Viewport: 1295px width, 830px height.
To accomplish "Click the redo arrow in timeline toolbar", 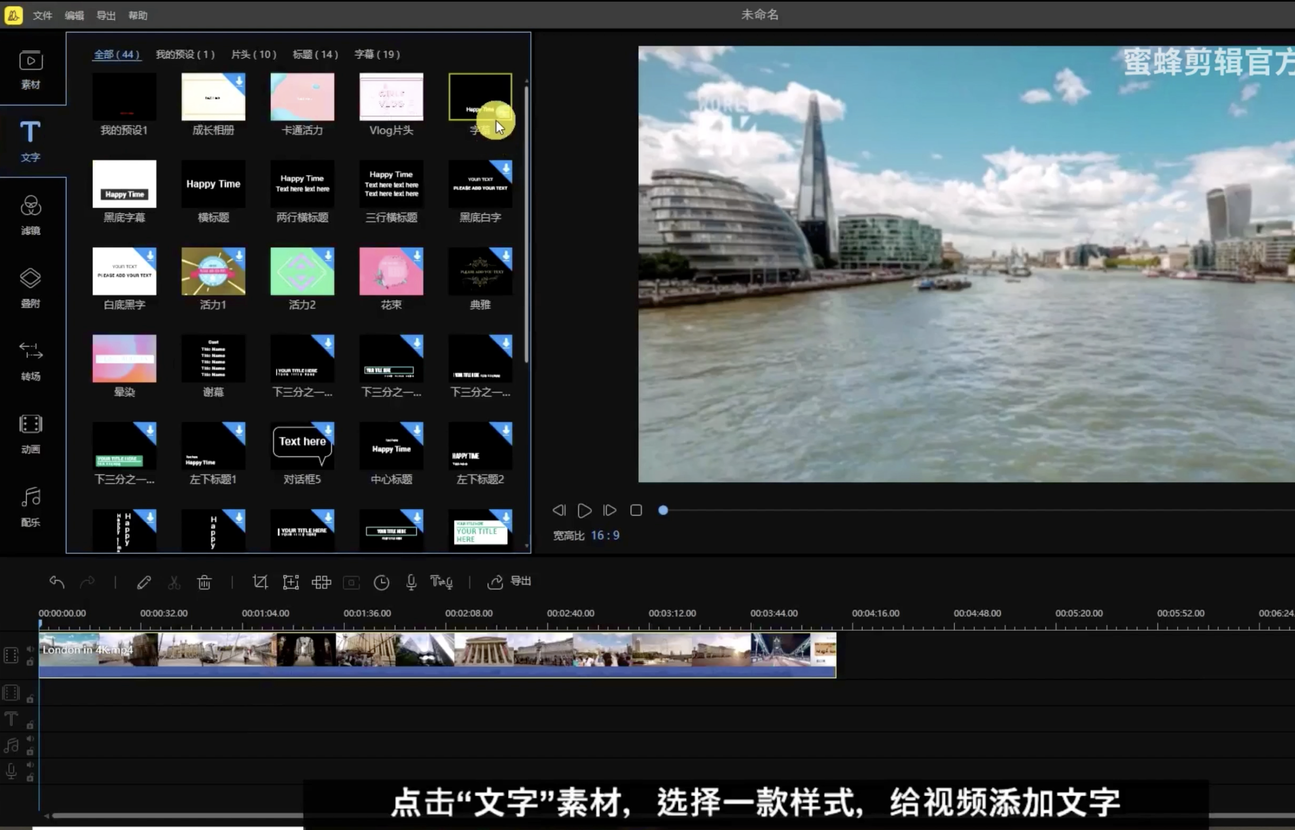I will click(88, 582).
